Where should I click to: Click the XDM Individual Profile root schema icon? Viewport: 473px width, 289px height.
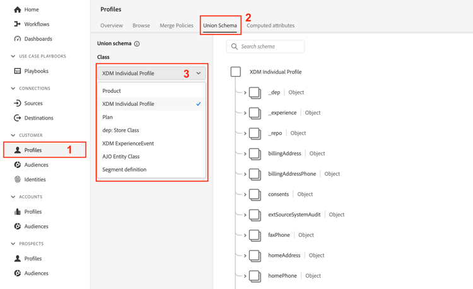236,72
